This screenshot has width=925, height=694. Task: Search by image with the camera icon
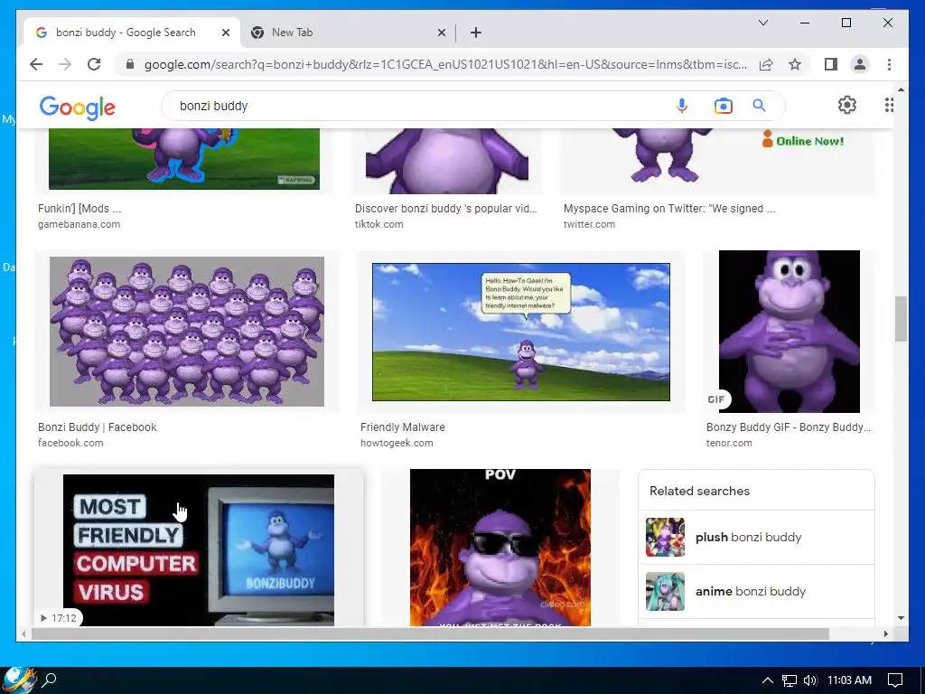(723, 106)
